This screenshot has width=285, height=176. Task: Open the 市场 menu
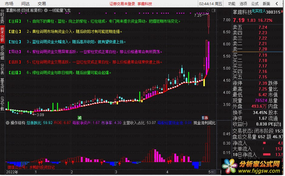(x=9, y=4)
